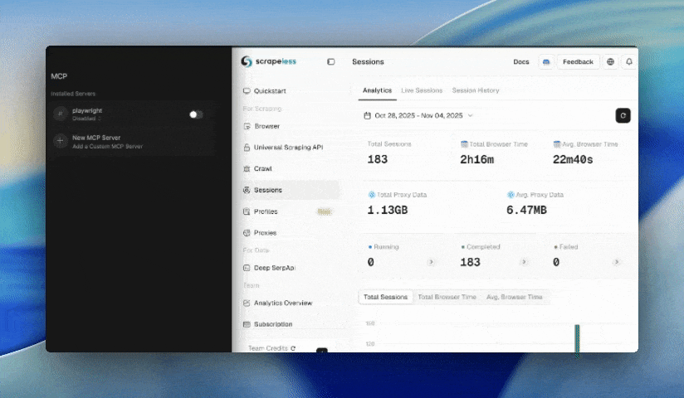Image resolution: width=684 pixels, height=398 pixels.
Task: Click the plus icon for New MCP Server
Action: point(60,141)
